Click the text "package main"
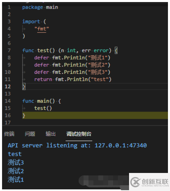 tap(40, 7)
